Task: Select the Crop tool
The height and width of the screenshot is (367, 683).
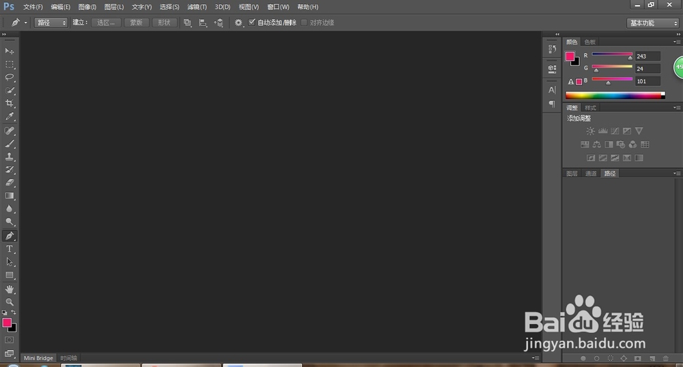Action: (x=9, y=104)
